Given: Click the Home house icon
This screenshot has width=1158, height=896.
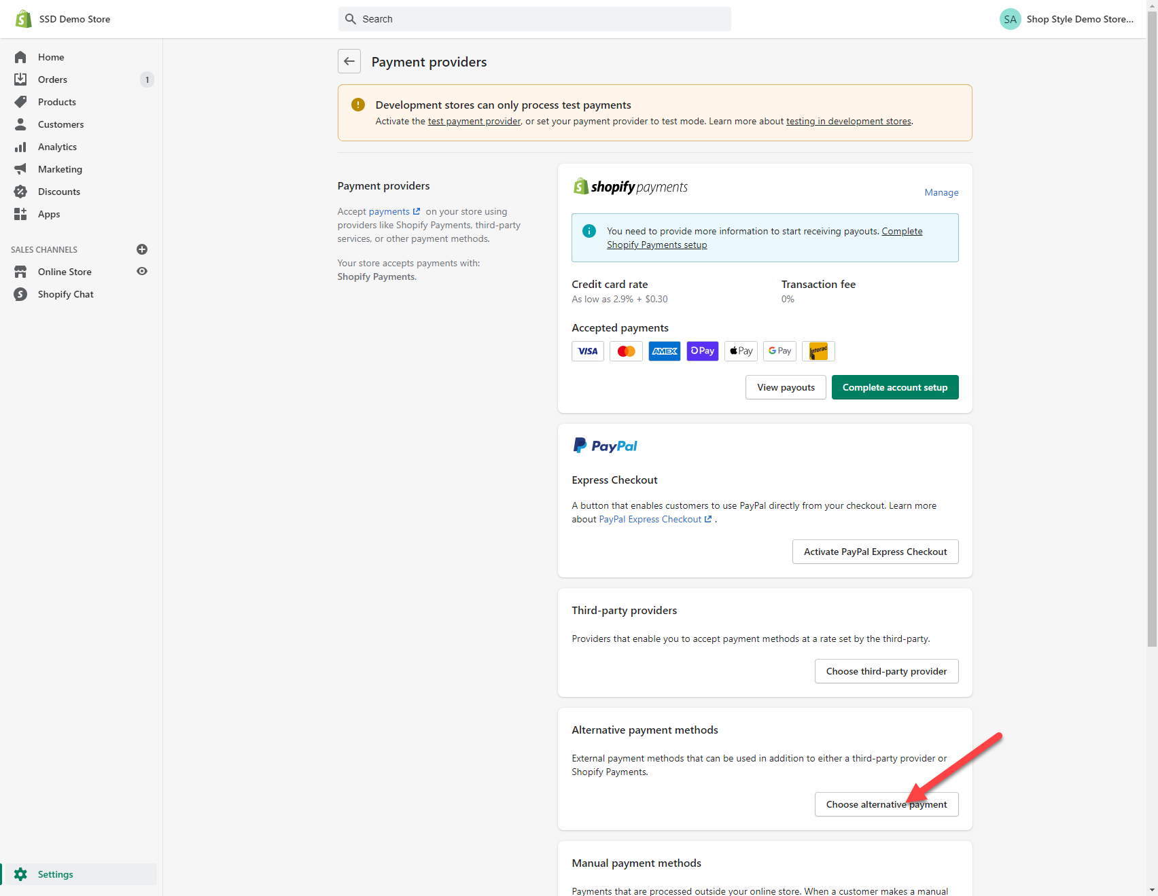Looking at the screenshot, I should (20, 57).
